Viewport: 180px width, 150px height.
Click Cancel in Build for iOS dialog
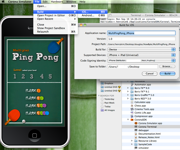pyautogui.click(x=150, y=73)
